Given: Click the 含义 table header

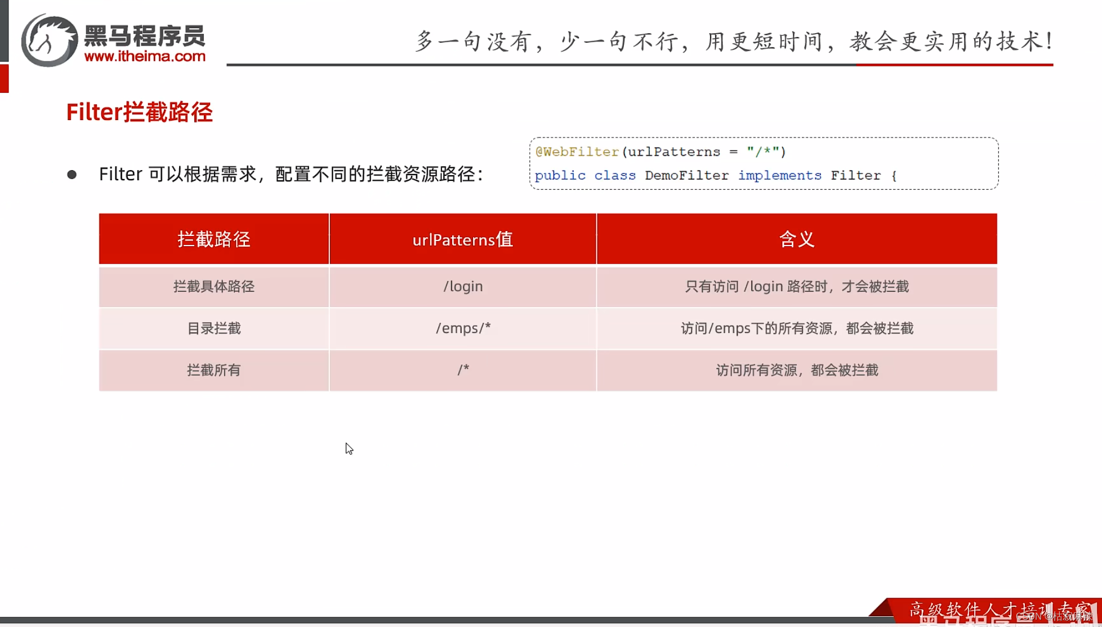Looking at the screenshot, I should click(x=797, y=239).
